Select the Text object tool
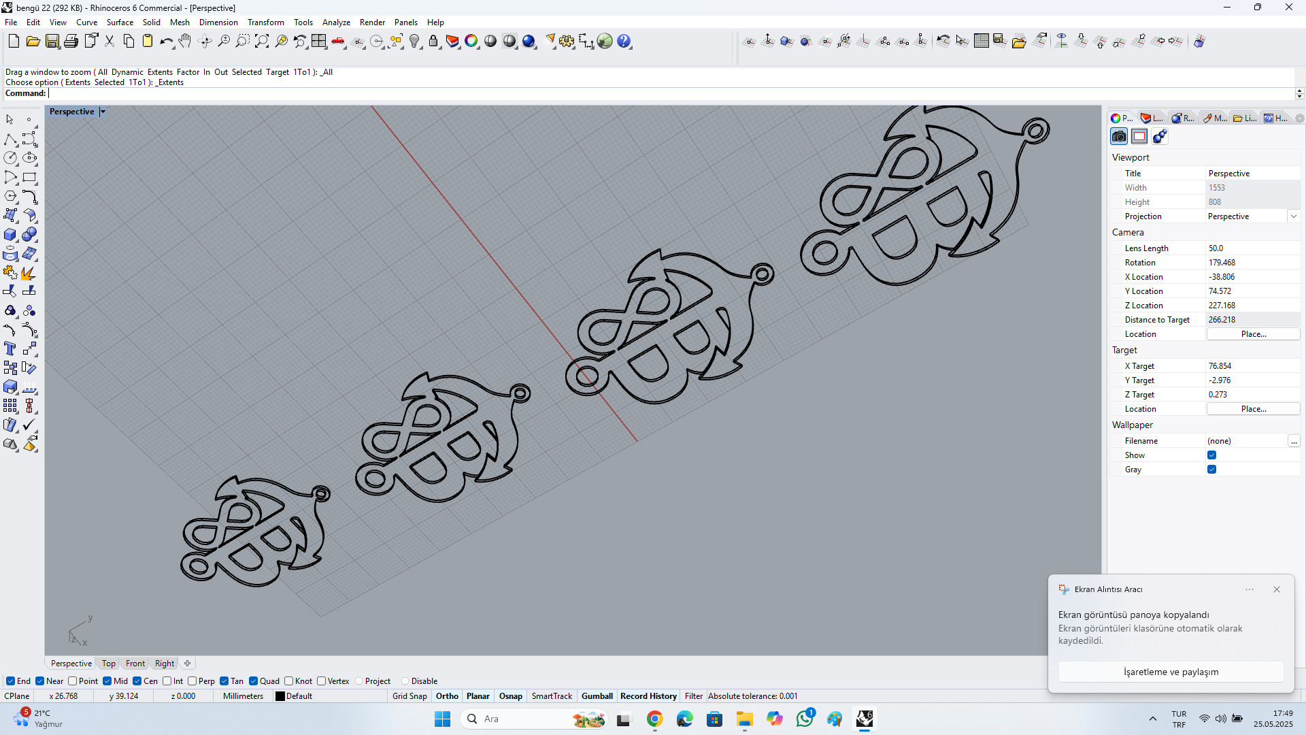 (10, 349)
